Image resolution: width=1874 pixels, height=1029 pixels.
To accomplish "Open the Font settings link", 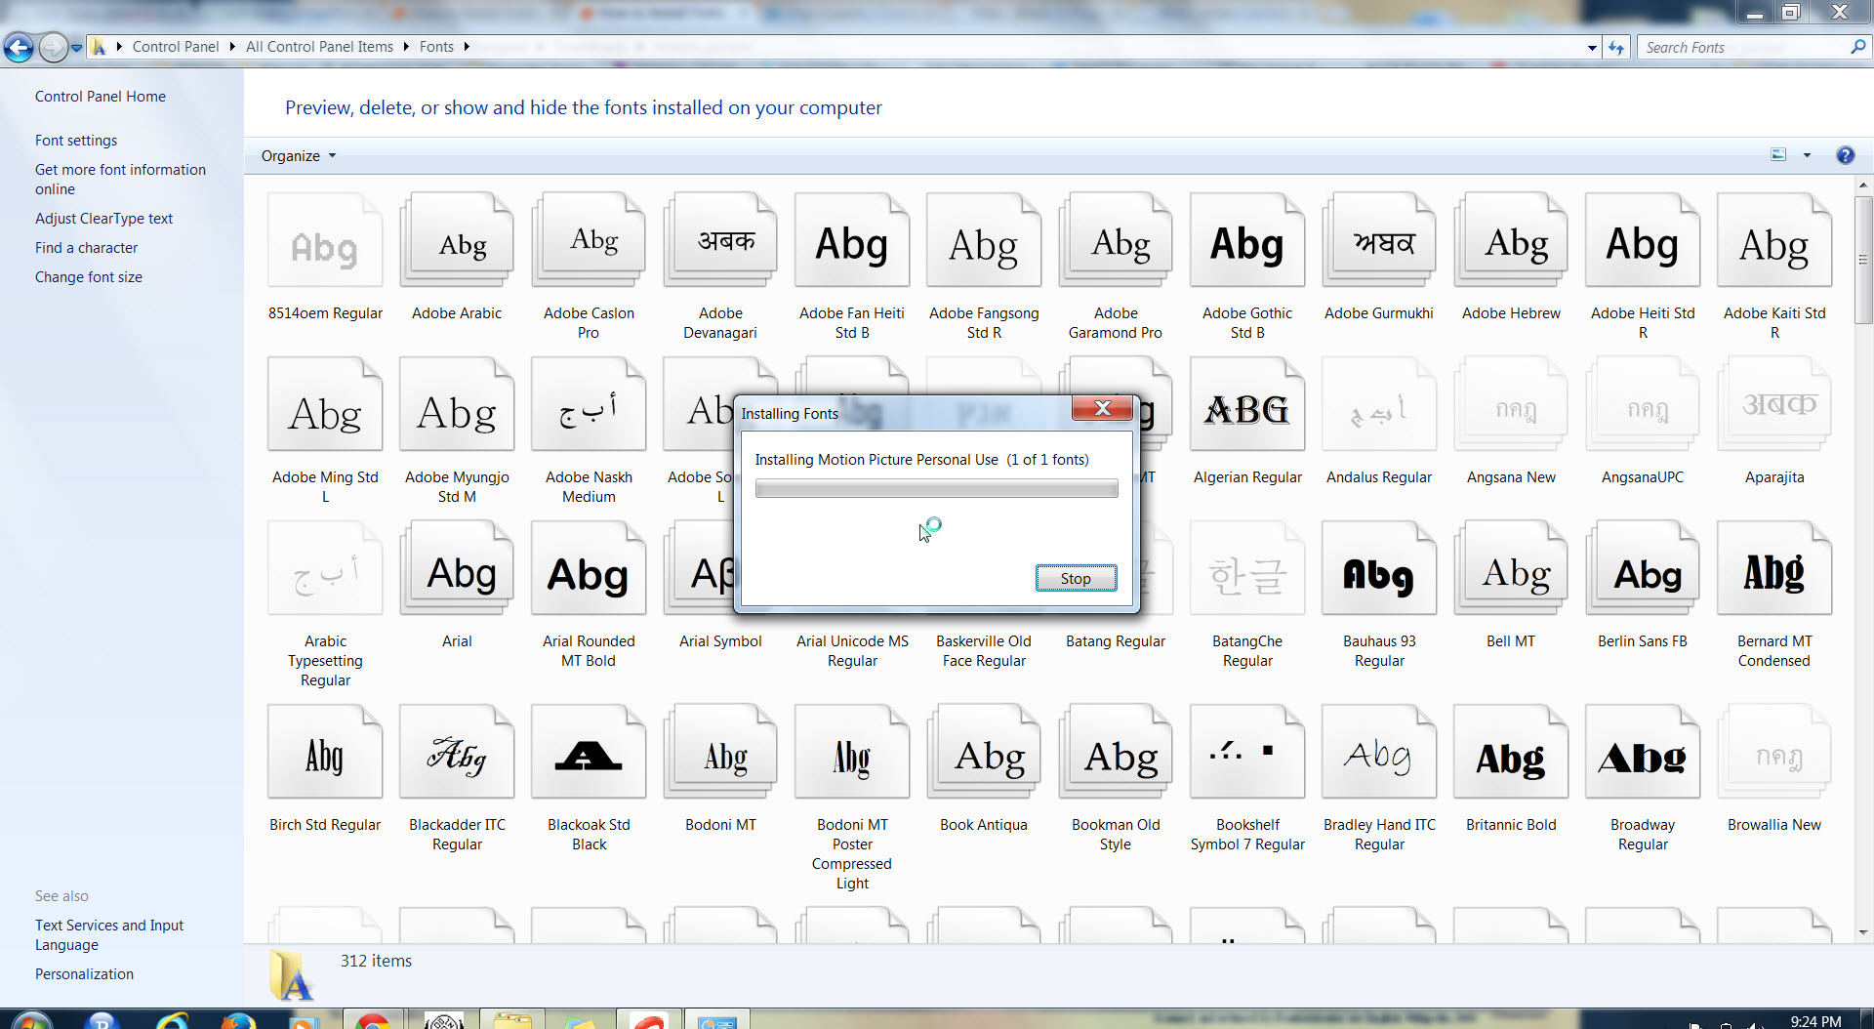I will point(76,141).
